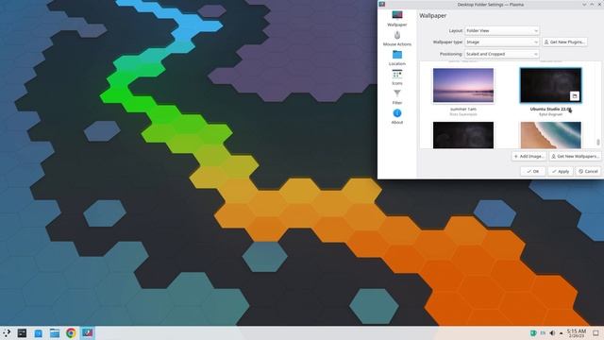Screen dimensions: 604x340
Task: Click the EN keyboard layout indicator
Action: [x=543, y=333]
